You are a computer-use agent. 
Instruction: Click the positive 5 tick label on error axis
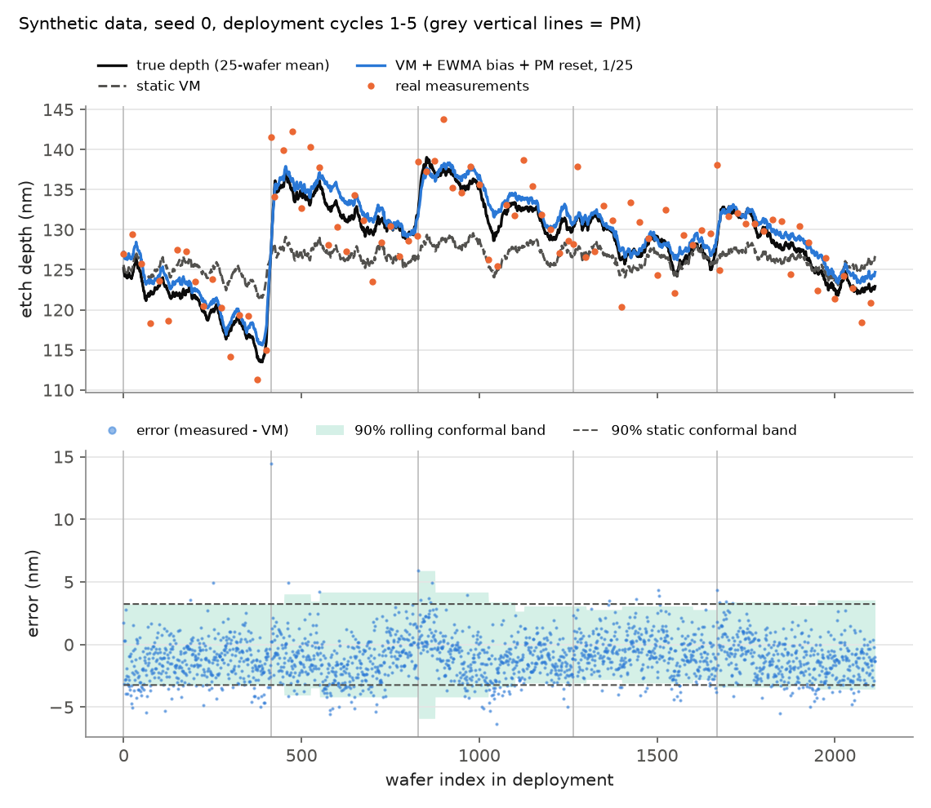(x=69, y=582)
